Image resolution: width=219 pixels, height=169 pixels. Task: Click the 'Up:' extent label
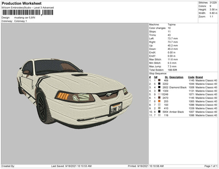point(151,46)
